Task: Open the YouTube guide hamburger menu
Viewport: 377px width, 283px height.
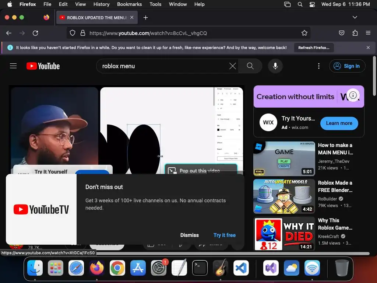Action: pos(13,66)
